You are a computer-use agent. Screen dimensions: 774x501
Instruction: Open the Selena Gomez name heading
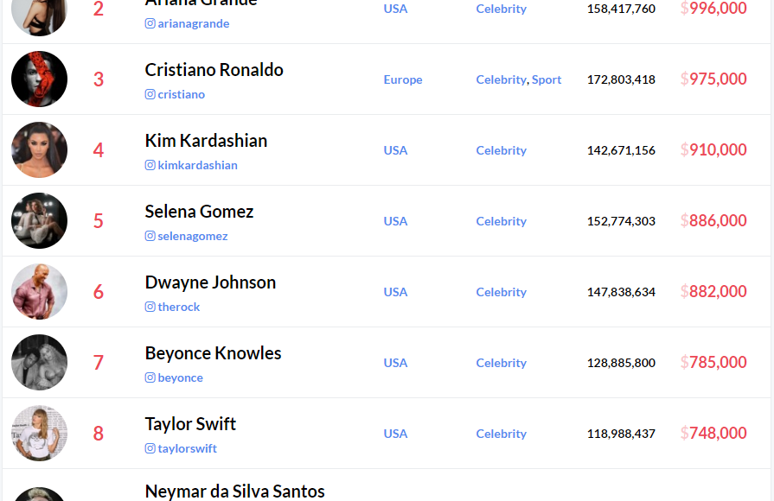coord(199,212)
